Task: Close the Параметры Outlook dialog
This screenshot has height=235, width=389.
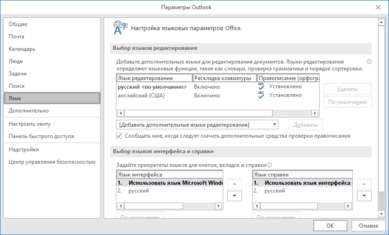Action: pos(378,7)
